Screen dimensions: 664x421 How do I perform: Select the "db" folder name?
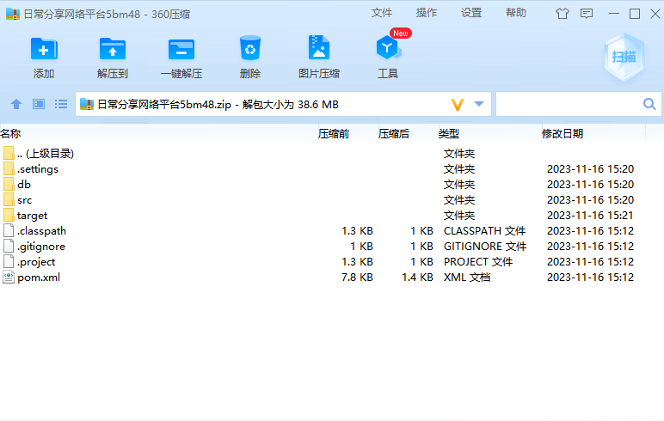24,185
